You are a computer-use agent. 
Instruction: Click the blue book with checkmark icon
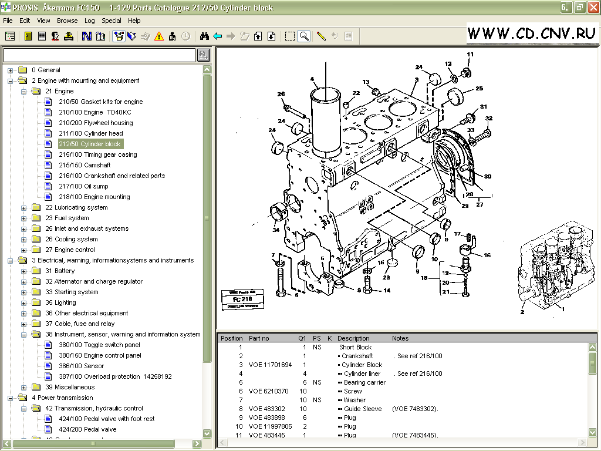pyautogui.click(x=132, y=36)
